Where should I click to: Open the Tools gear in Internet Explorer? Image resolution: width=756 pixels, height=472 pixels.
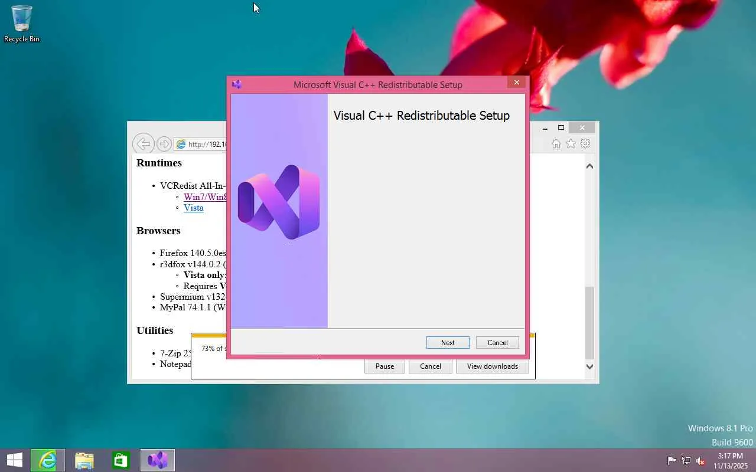coord(585,144)
